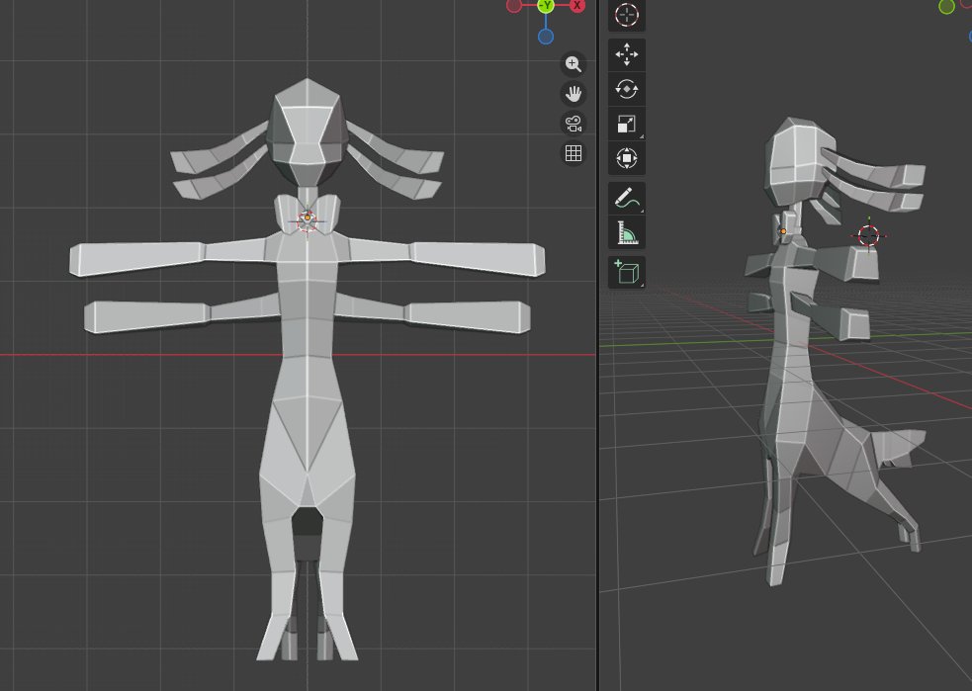This screenshot has height=691, width=972.
Task: Click the pan hand icon in left viewport
Action: (x=574, y=94)
